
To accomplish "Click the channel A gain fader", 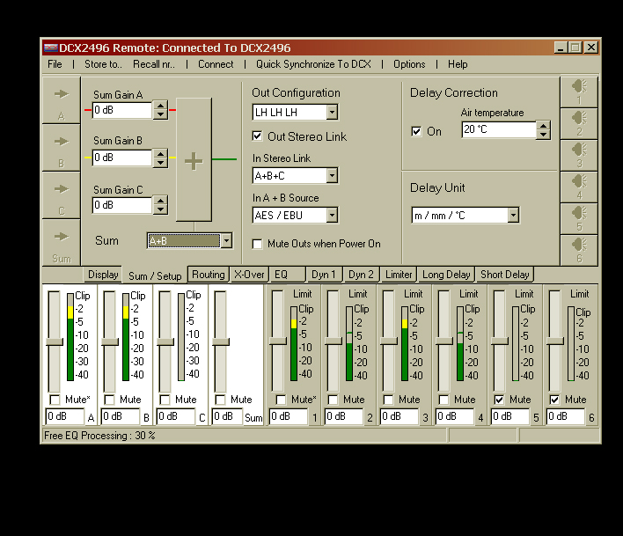I will pos(55,341).
